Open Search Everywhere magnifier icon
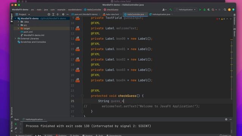242x136 pixels. [225, 9]
